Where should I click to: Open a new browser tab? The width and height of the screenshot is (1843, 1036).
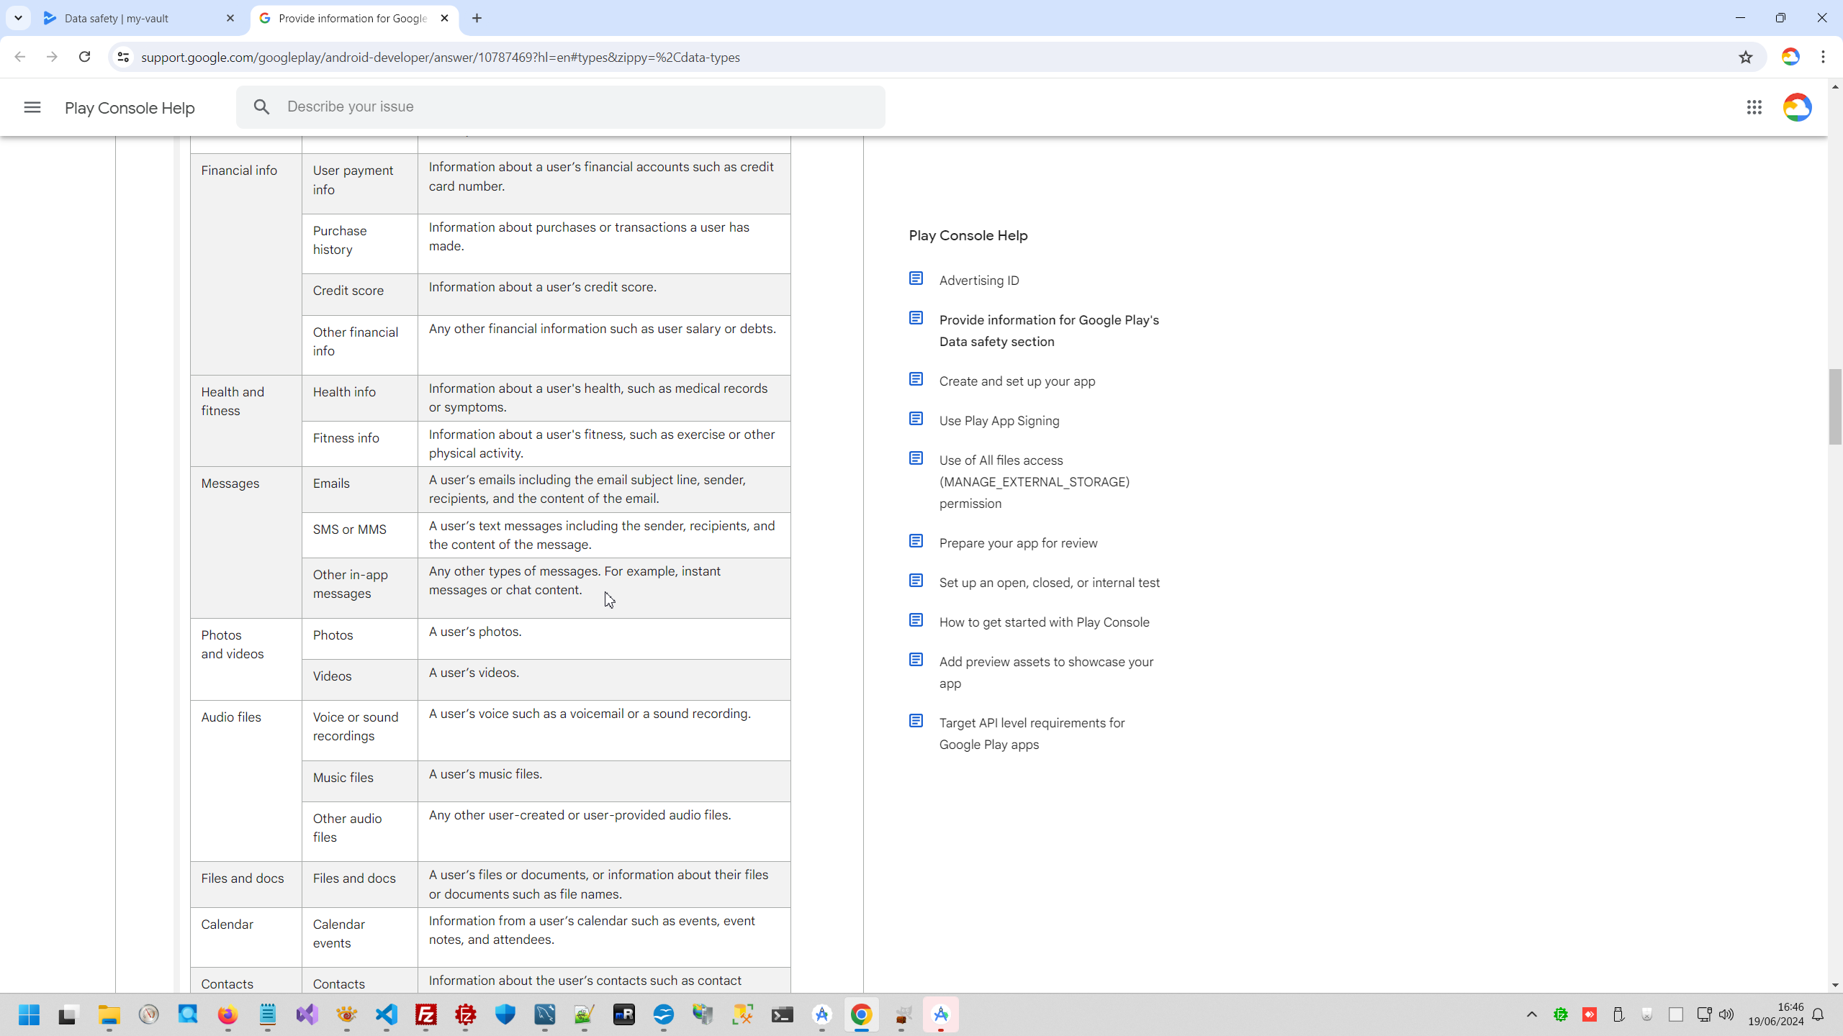pos(477,18)
